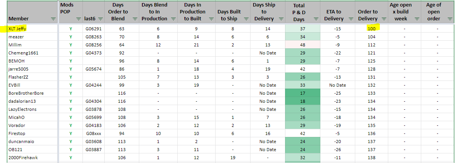Select the BoreBrotherBore member name cell
Viewport: 455px width, 163px height.
(26, 93)
